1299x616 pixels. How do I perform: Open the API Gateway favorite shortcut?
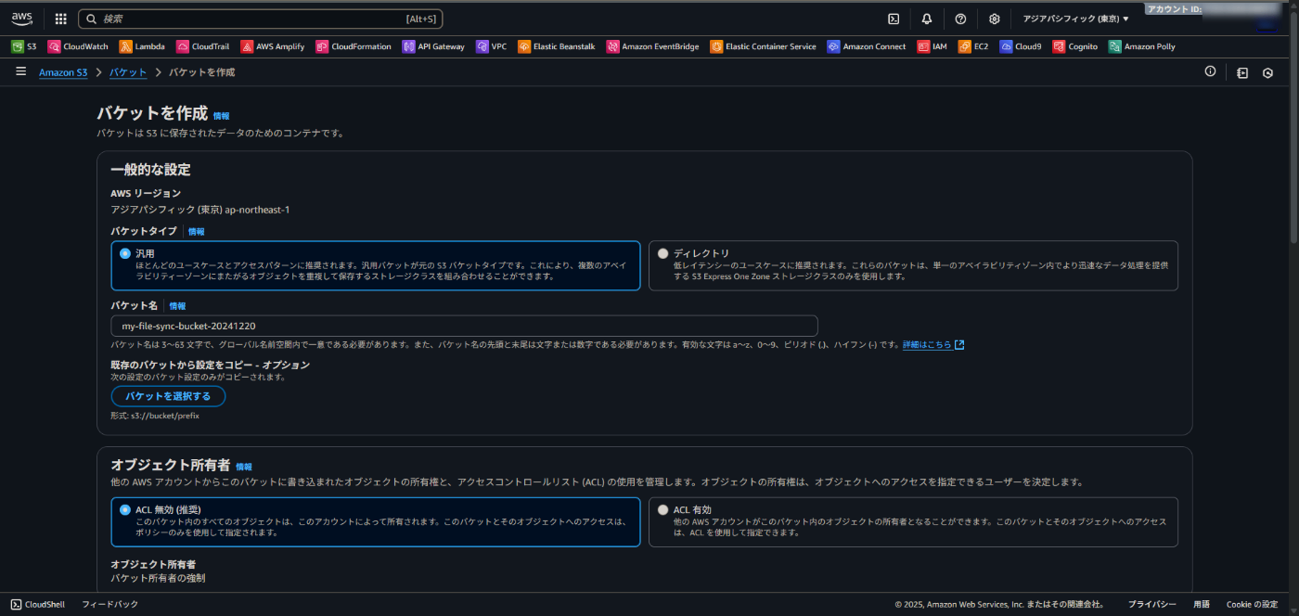point(433,46)
